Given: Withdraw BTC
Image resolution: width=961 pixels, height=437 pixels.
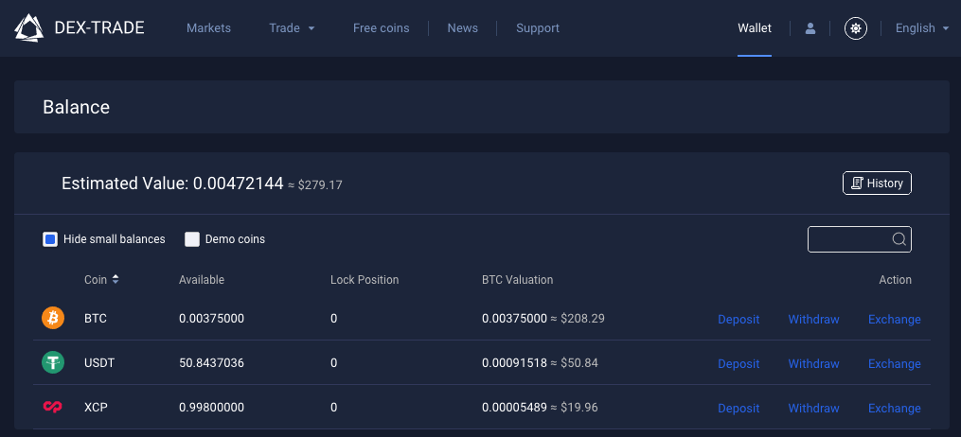Looking at the screenshot, I should (x=814, y=320).
